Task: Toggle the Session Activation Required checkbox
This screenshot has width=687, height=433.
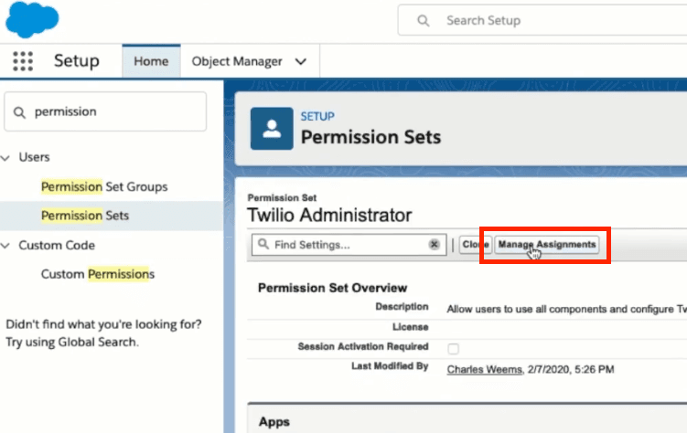Action: (453, 349)
